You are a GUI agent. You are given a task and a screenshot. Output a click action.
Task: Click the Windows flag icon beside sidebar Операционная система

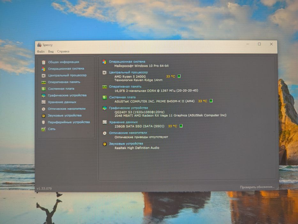point(43,69)
